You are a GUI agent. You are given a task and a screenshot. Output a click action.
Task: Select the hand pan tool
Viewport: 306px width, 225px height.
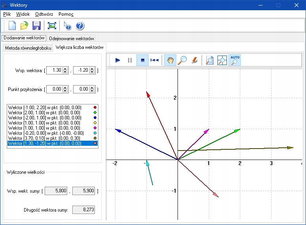170,60
